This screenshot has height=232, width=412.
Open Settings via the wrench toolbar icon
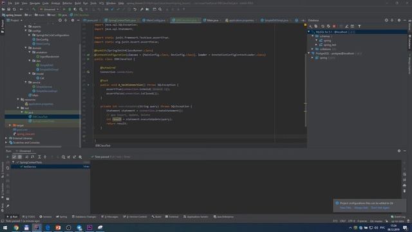pos(142,9)
